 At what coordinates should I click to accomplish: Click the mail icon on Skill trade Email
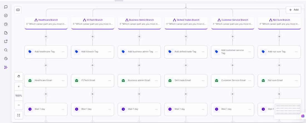coord(170,80)
